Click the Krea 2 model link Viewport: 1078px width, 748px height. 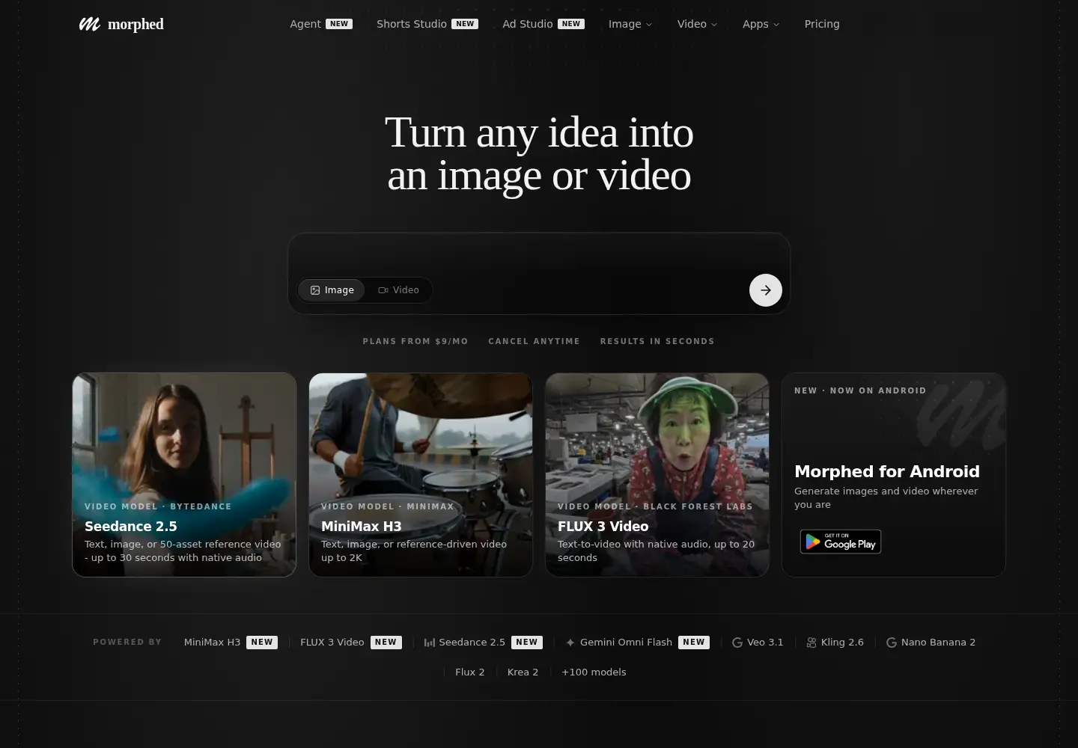click(x=523, y=672)
